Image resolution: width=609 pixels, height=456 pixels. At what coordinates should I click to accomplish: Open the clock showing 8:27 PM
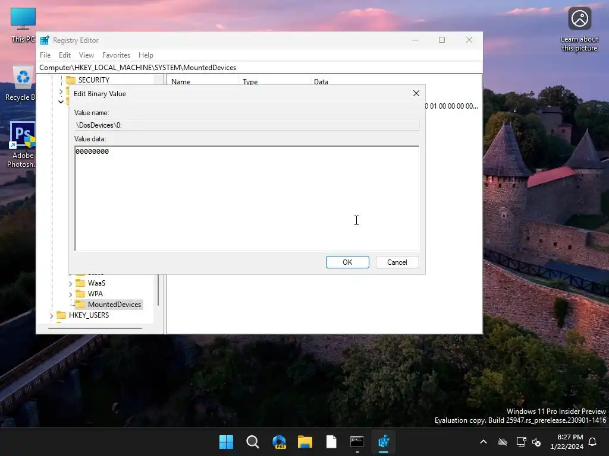click(x=567, y=442)
